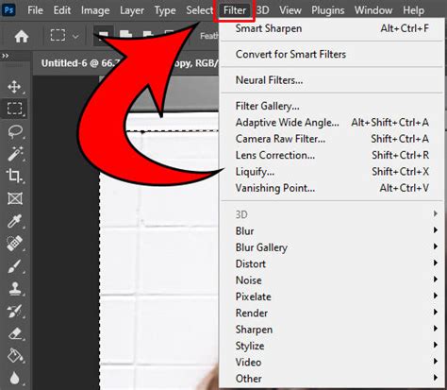447x390 pixels.
Task: Select the Lasso tool
Action: point(14,131)
